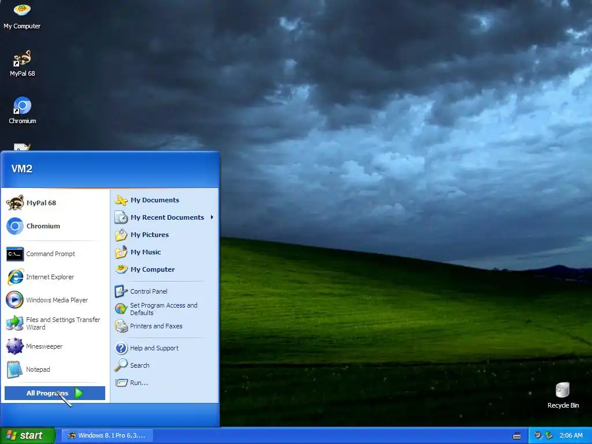The height and width of the screenshot is (444, 592).
Task: Launch Chromium from Start menu
Action: pyautogui.click(x=55, y=226)
